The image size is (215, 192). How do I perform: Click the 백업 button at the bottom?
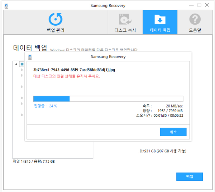190,177
